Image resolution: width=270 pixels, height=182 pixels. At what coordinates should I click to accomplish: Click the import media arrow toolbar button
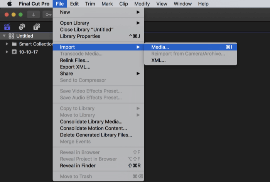pyautogui.click(x=34, y=15)
